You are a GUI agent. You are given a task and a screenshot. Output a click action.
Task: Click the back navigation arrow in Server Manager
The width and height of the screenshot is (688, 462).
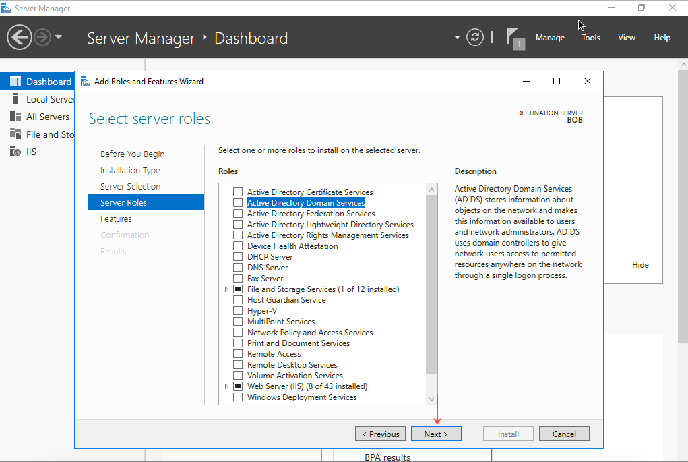click(x=20, y=37)
